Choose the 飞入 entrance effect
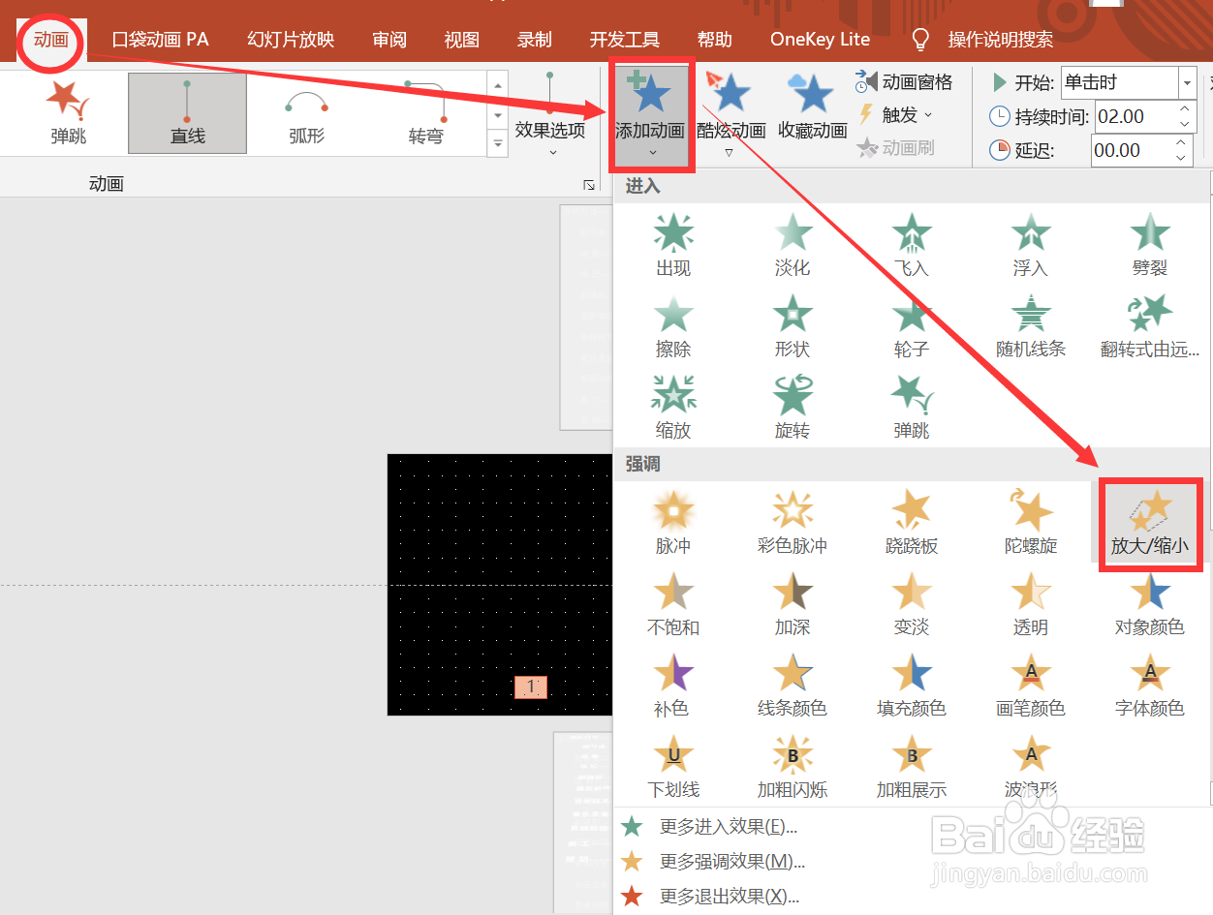 pyautogui.click(x=912, y=245)
